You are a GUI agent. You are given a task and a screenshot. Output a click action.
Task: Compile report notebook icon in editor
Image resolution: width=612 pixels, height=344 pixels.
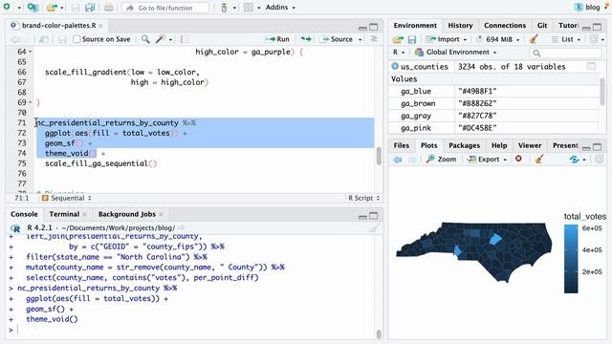[x=185, y=39]
